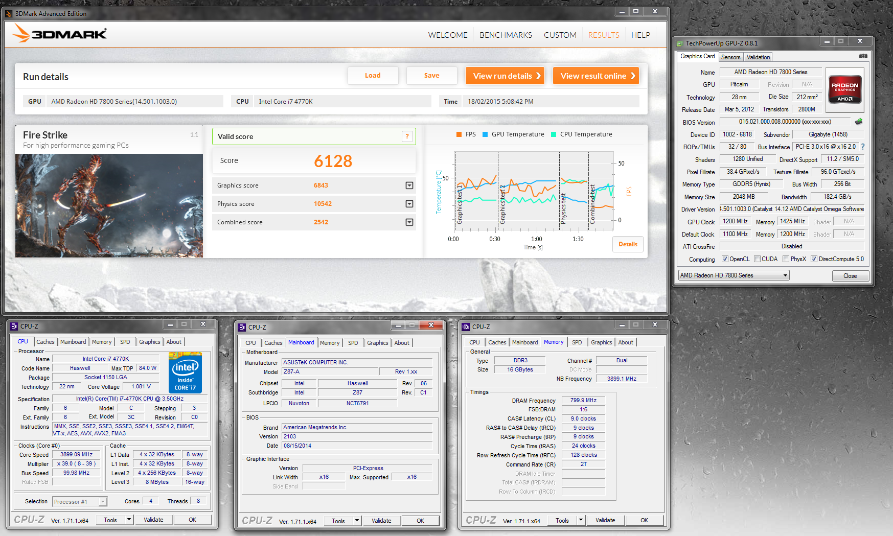The image size is (893, 536).
Task: Click View result online button
Action: pos(596,76)
